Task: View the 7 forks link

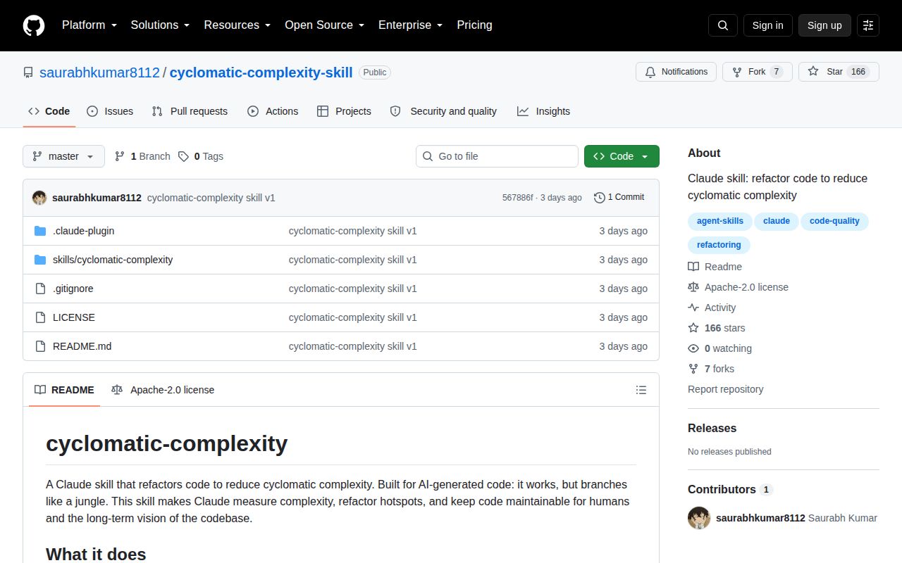Action: tap(711, 369)
